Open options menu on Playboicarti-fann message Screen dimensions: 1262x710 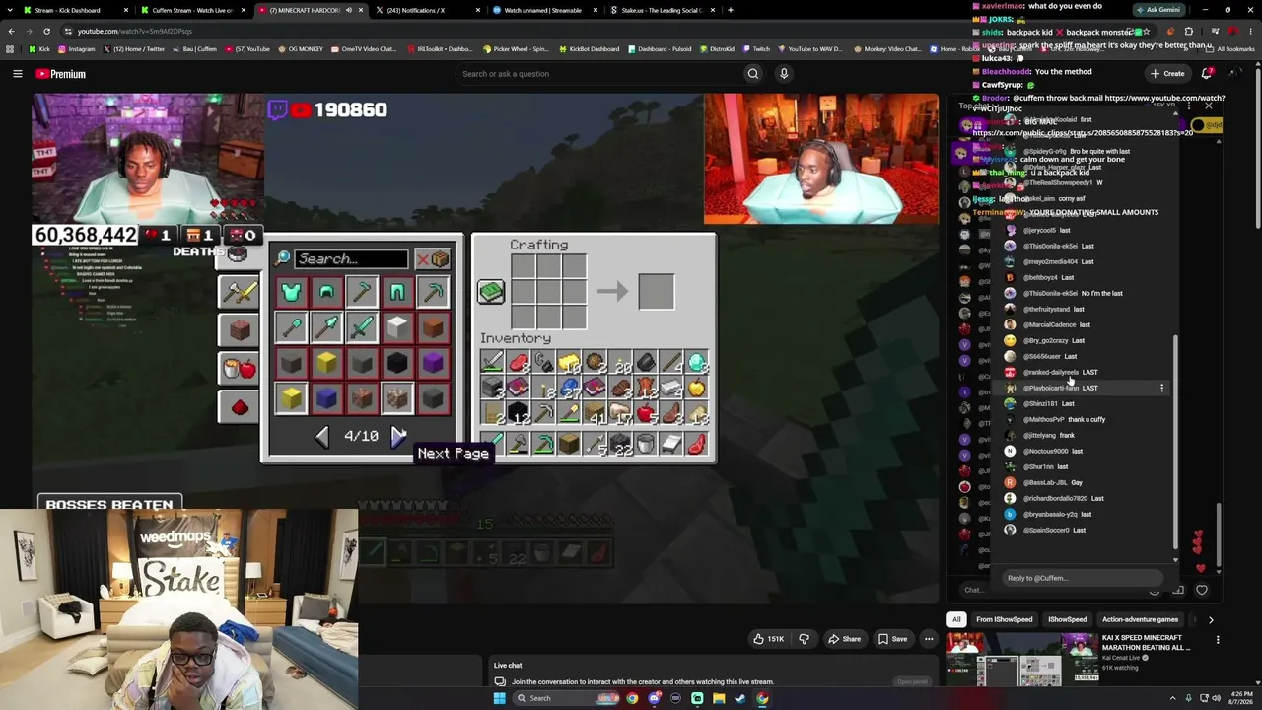pos(1161,388)
